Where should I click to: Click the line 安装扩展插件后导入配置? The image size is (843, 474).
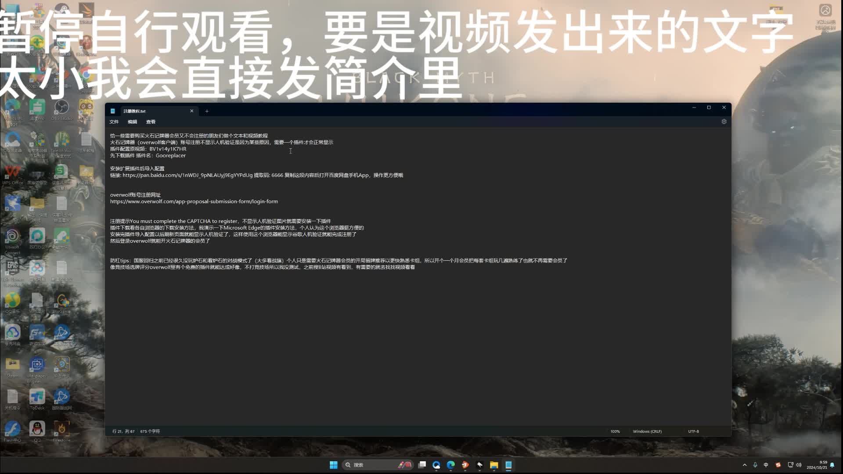click(137, 169)
